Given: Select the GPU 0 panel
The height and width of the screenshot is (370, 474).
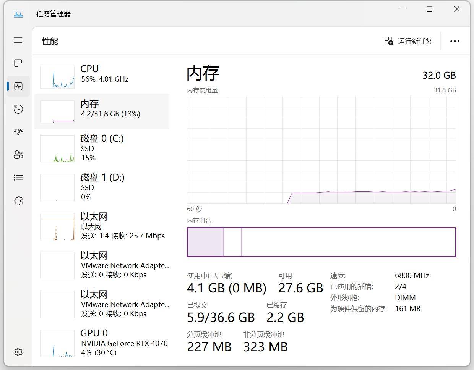Looking at the screenshot, I should tap(101, 343).
